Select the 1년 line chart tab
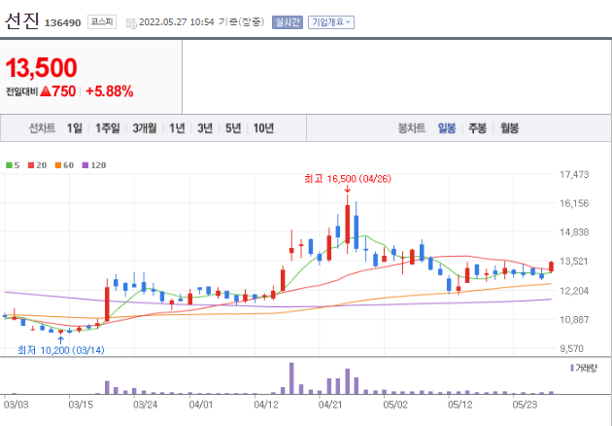 coord(177,128)
